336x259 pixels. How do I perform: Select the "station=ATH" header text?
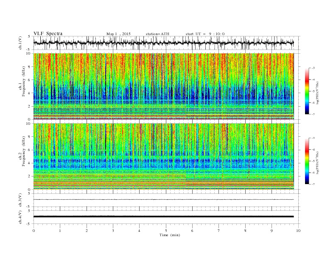pyautogui.click(x=157, y=34)
